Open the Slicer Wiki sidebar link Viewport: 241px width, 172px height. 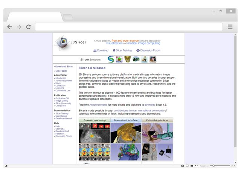(x=61, y=71)
